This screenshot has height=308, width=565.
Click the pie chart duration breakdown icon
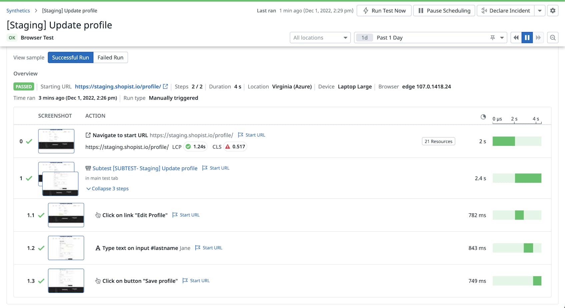point(483,117)
